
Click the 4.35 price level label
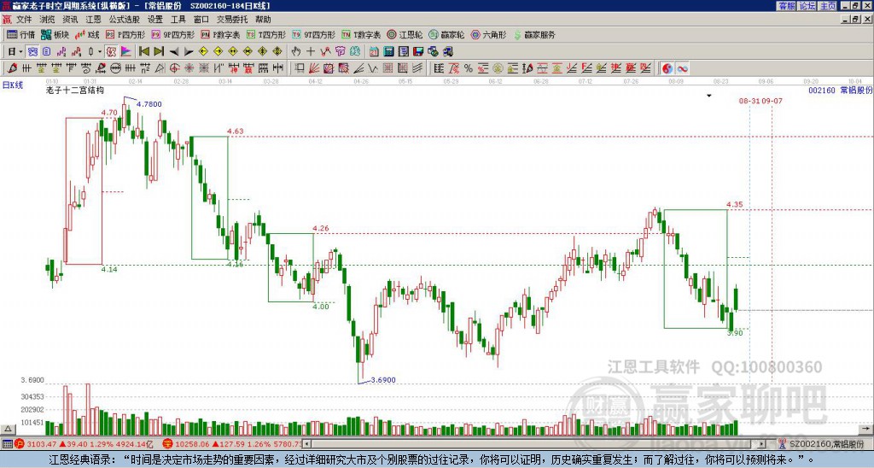735,205
